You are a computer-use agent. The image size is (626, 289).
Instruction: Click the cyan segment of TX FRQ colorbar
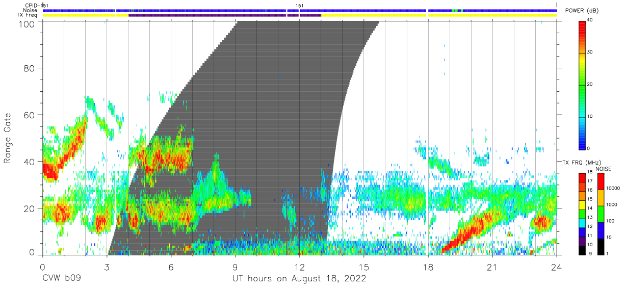coord(582,223)
